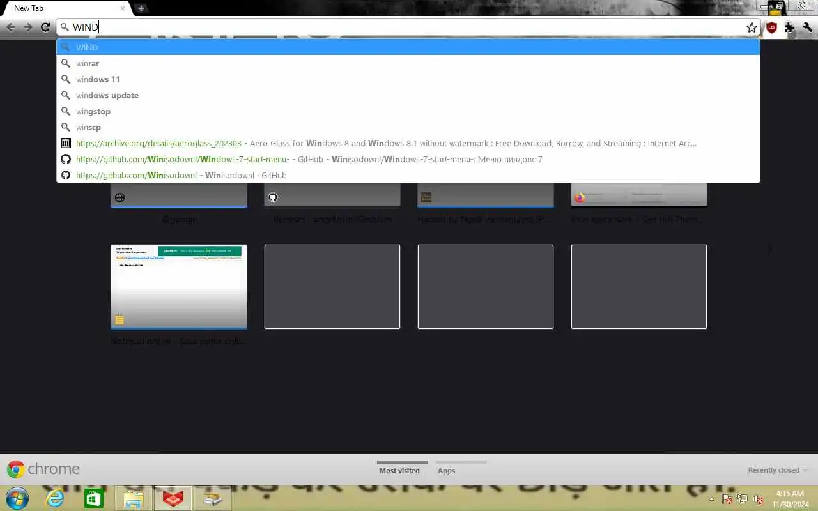This screenshot has height=511, width=818.
Task: Go to the next page of tiles arrow
Action: tap(770, 250)
